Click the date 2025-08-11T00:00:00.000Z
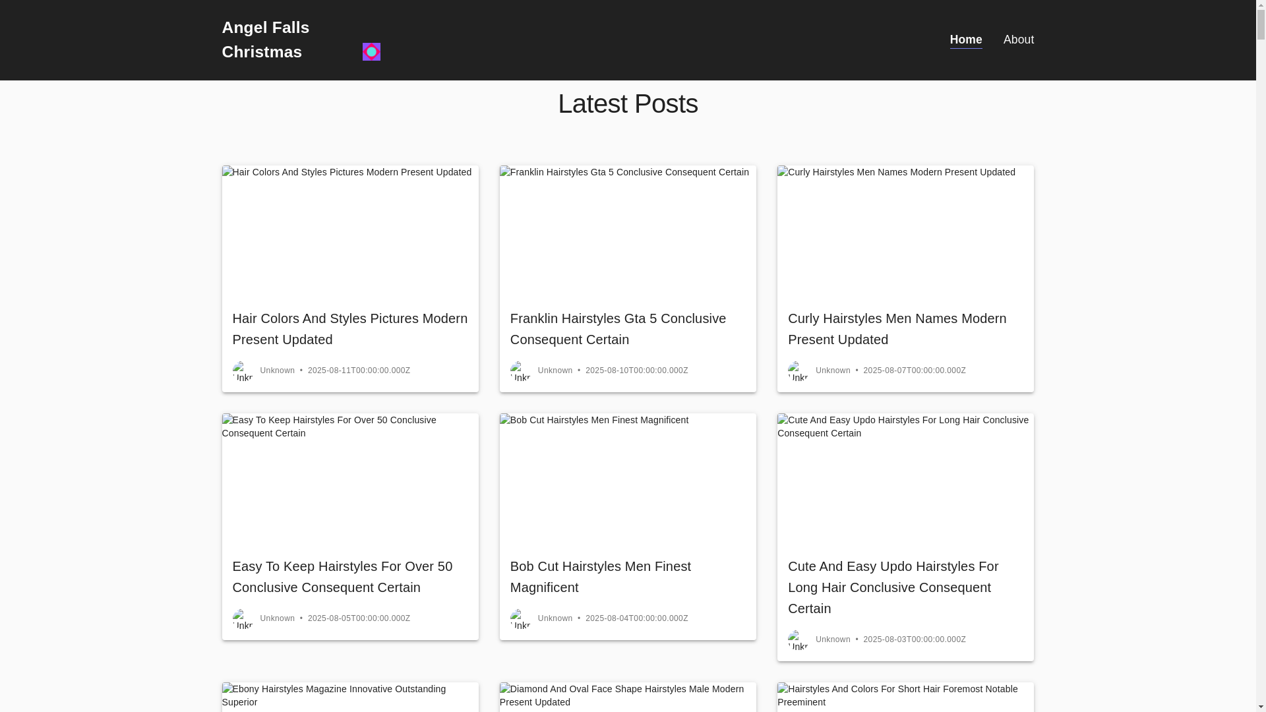1266x712 pixels. [359, 371]
